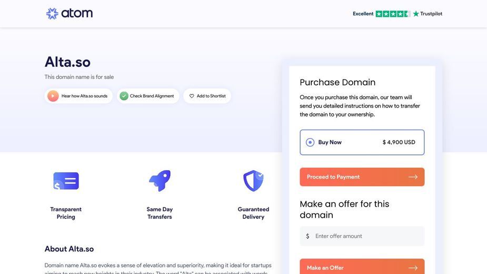The width and height of the screenshot is (487, 274).
Task: Click the Same Day Transfers rocket icon
Action: click(160, 181)
